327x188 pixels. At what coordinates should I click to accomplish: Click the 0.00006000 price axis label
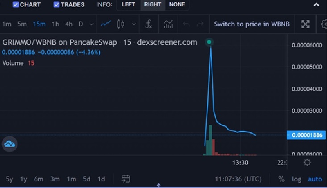tap(307, 45)
